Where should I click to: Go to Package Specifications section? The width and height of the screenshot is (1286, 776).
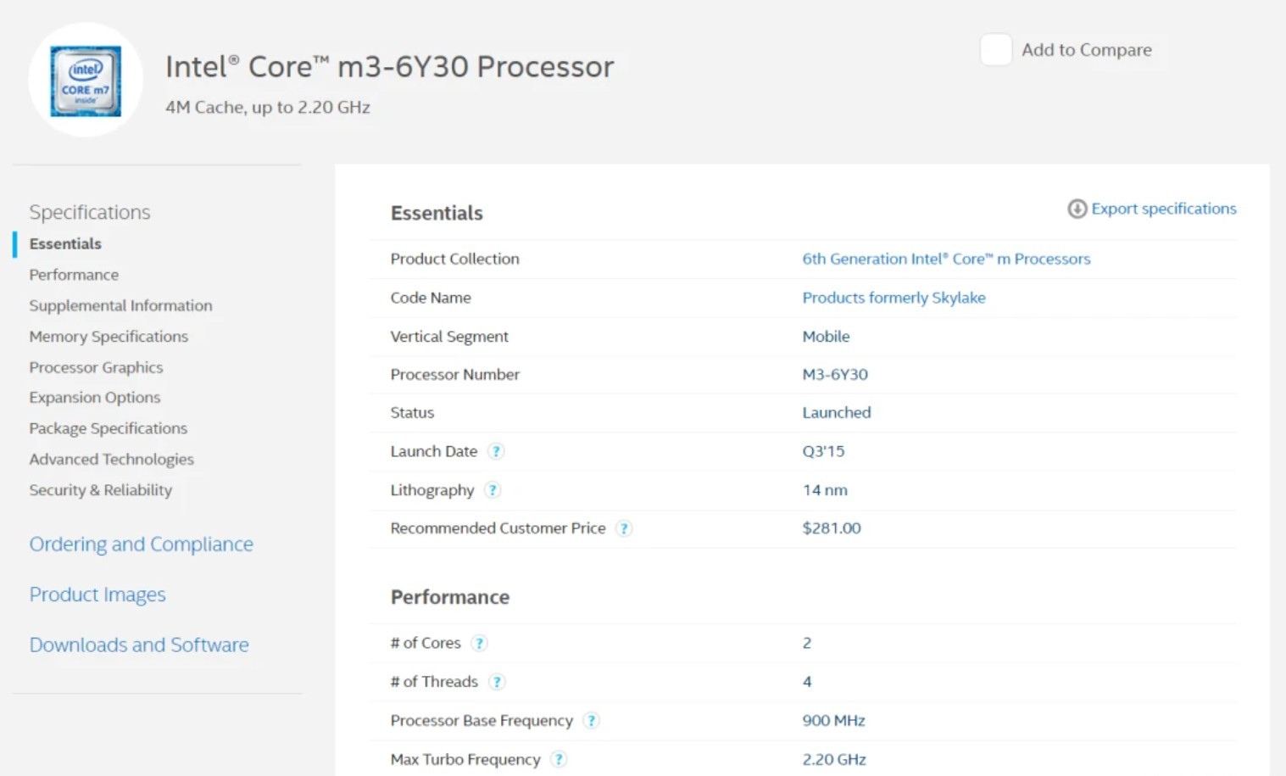click(x=108, y=428)
